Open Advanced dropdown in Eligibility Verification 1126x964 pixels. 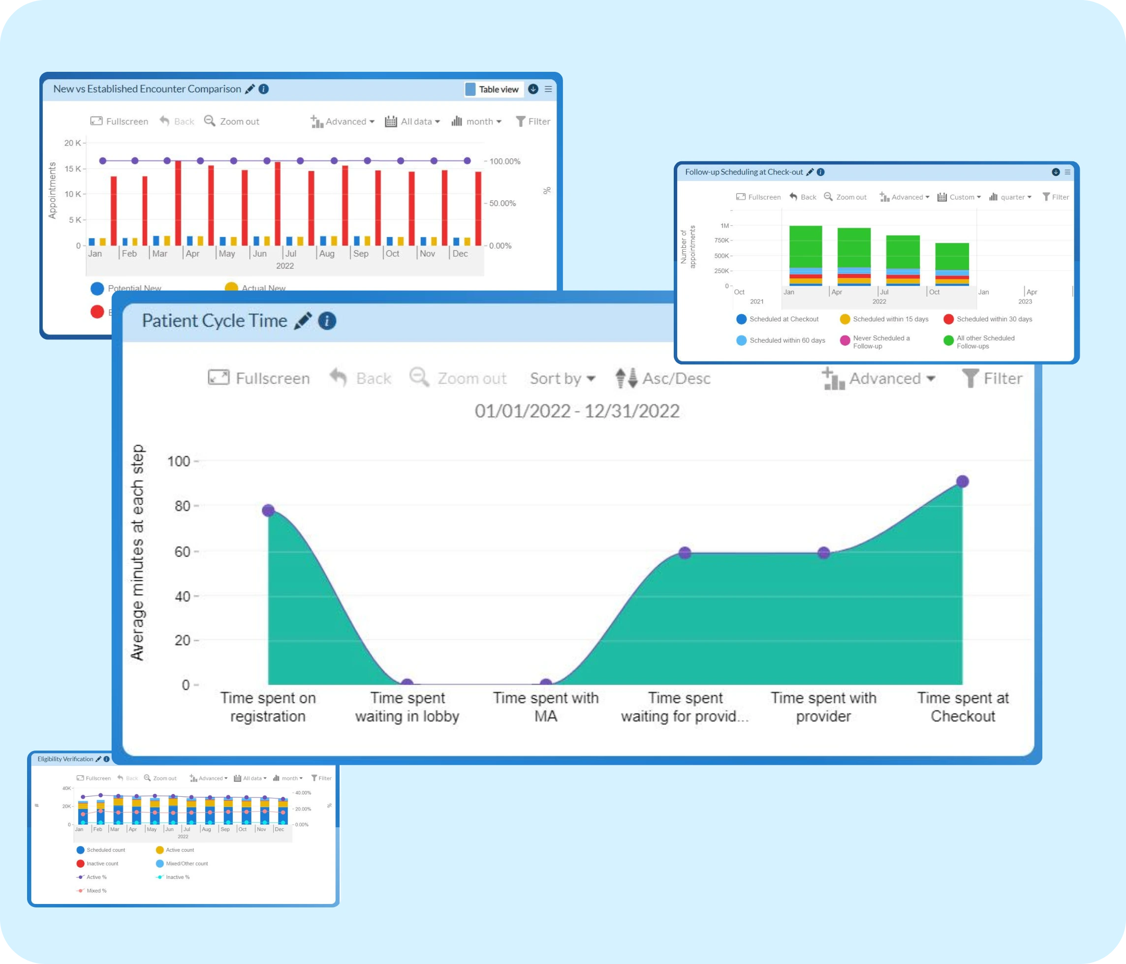[x=208, y=778]
